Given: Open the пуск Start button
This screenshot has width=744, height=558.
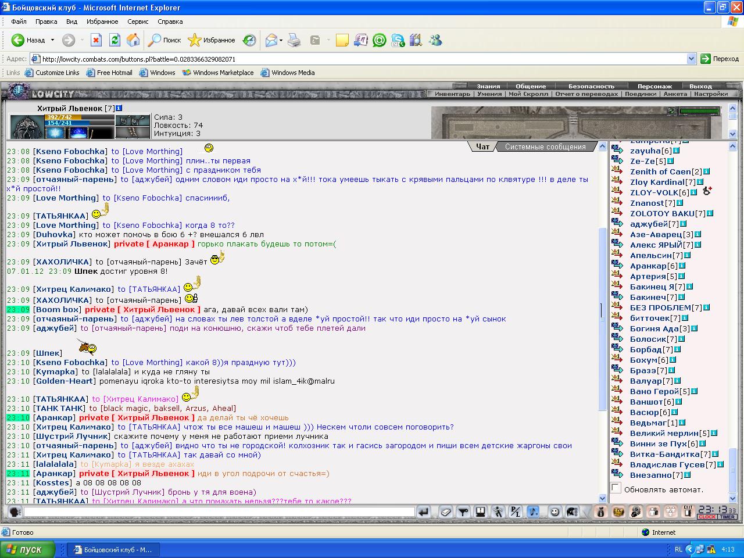Looking at the screenshot, I should (x=28, y=549).
